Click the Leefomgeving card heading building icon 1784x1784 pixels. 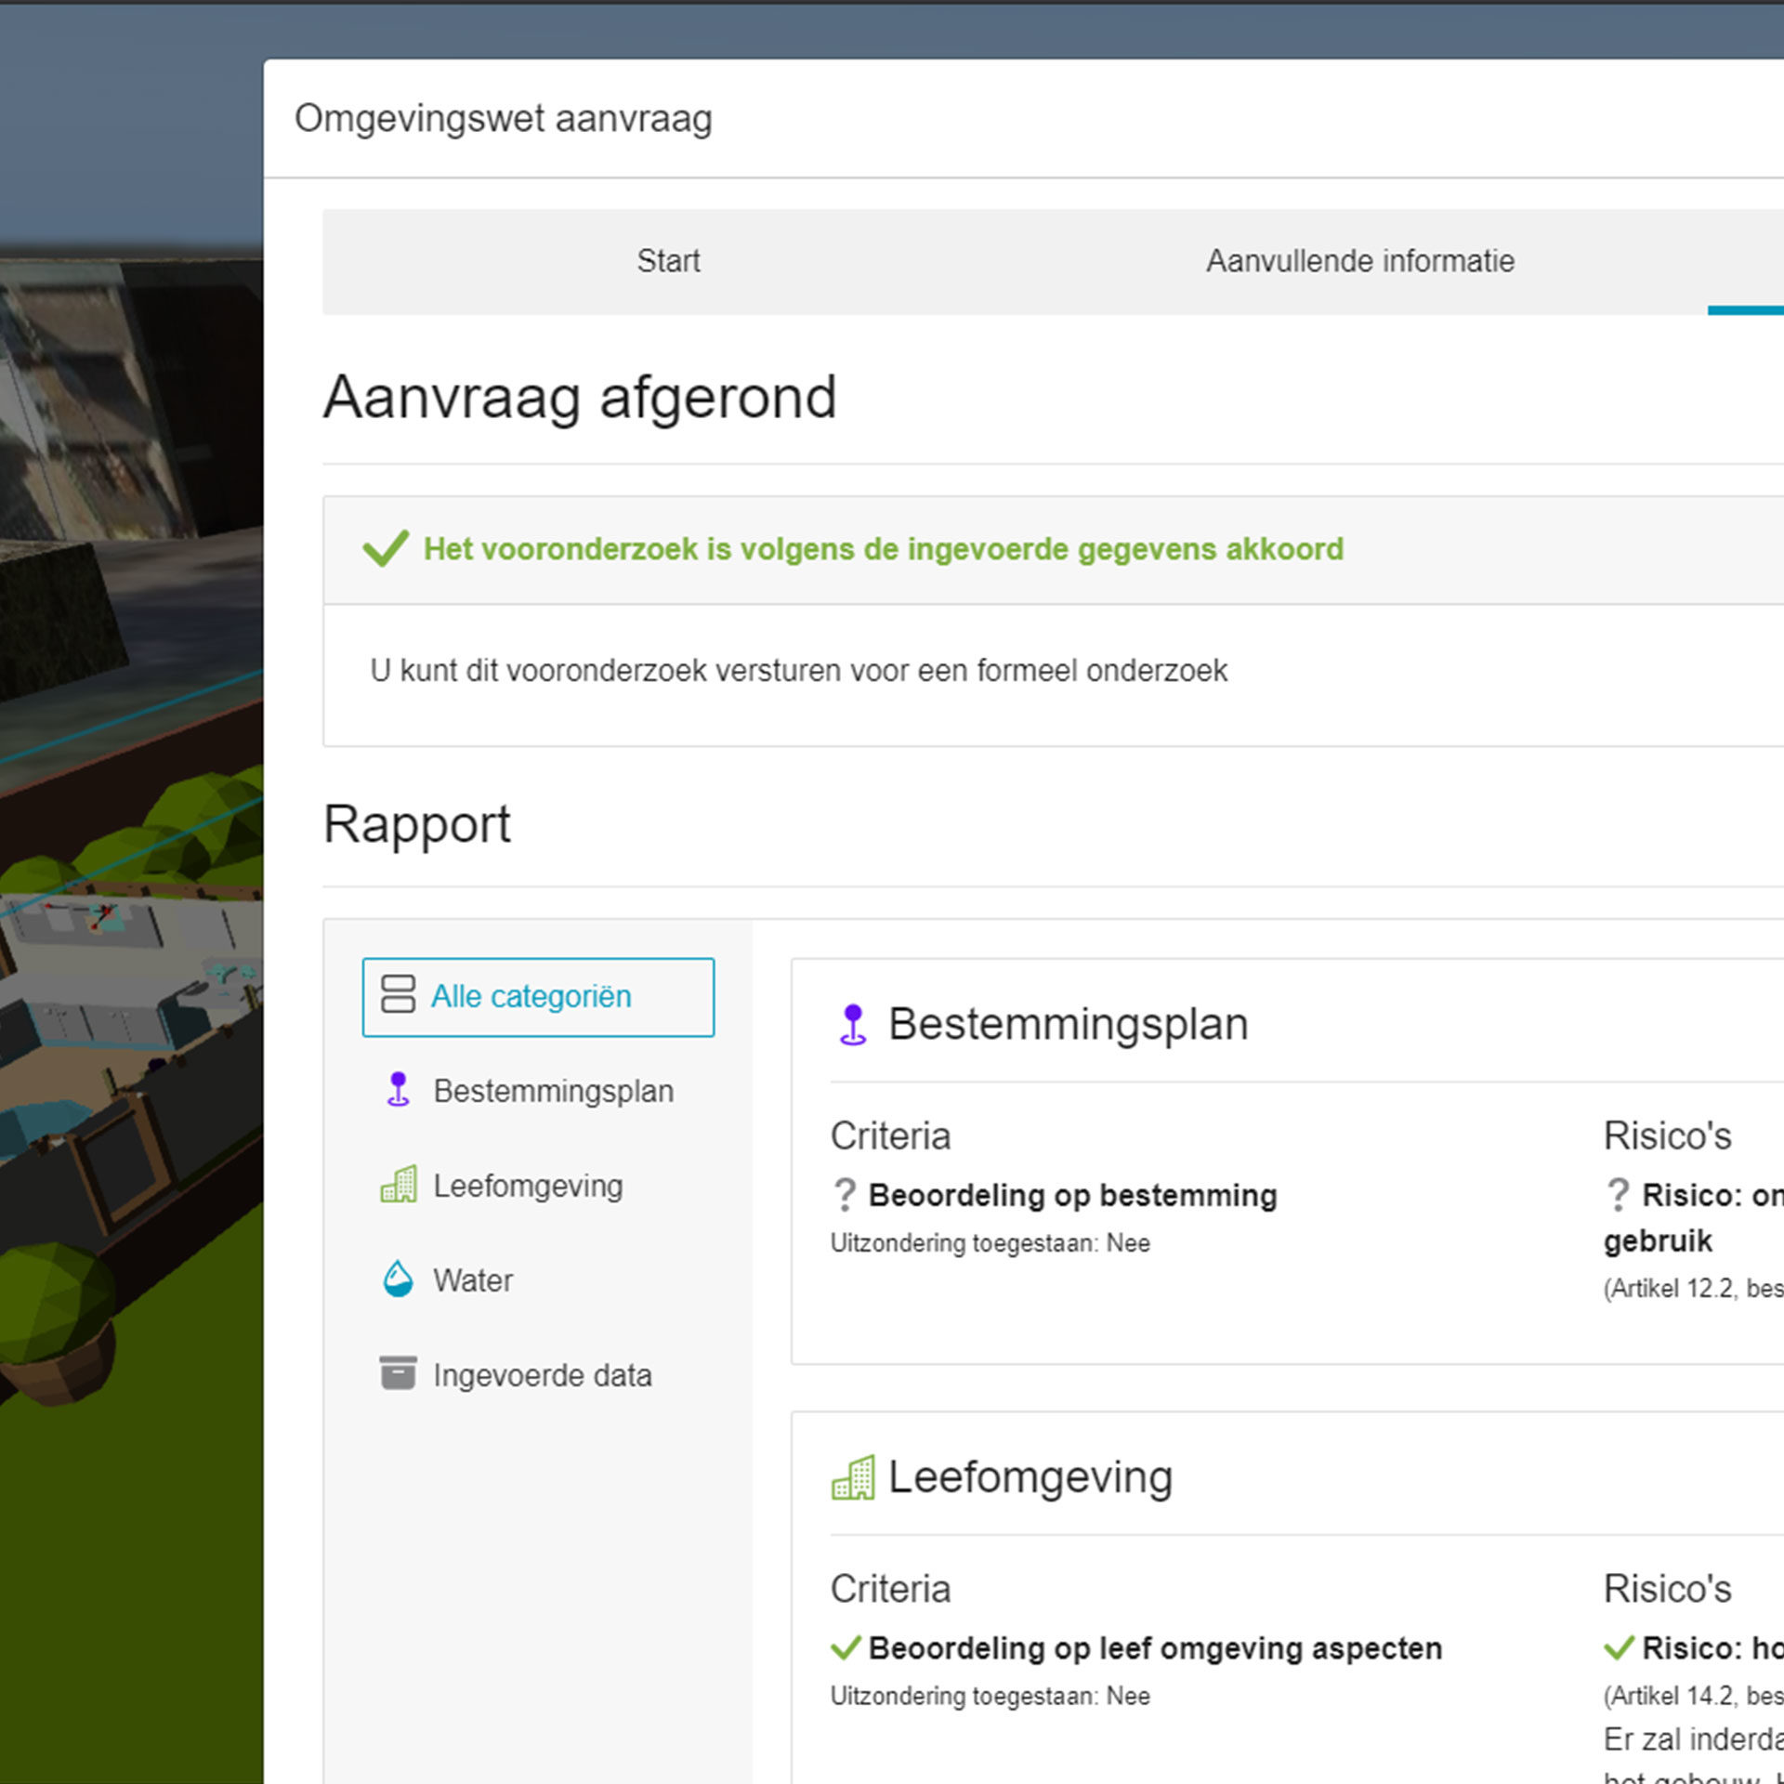(x=853, y=1477)
